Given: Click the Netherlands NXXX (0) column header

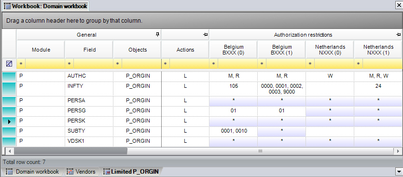Looking at the screenshot, I should pos(330,50).
